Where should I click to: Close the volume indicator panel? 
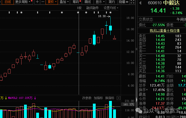pyautogui.click(x=118, y=98)
